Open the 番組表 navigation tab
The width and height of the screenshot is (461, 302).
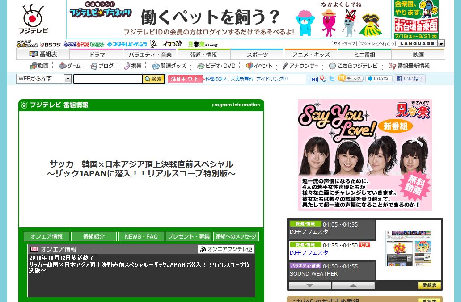tap(43, 55)
